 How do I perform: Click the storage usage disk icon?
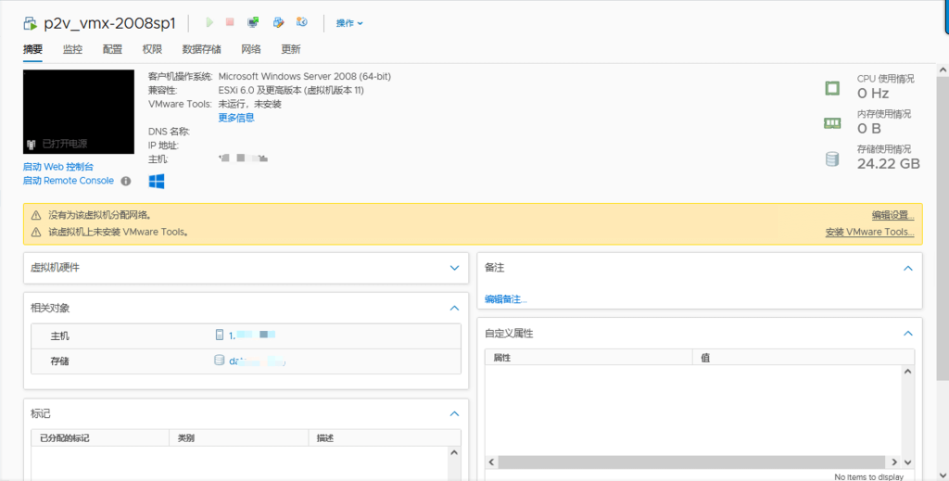coord(833,159)
